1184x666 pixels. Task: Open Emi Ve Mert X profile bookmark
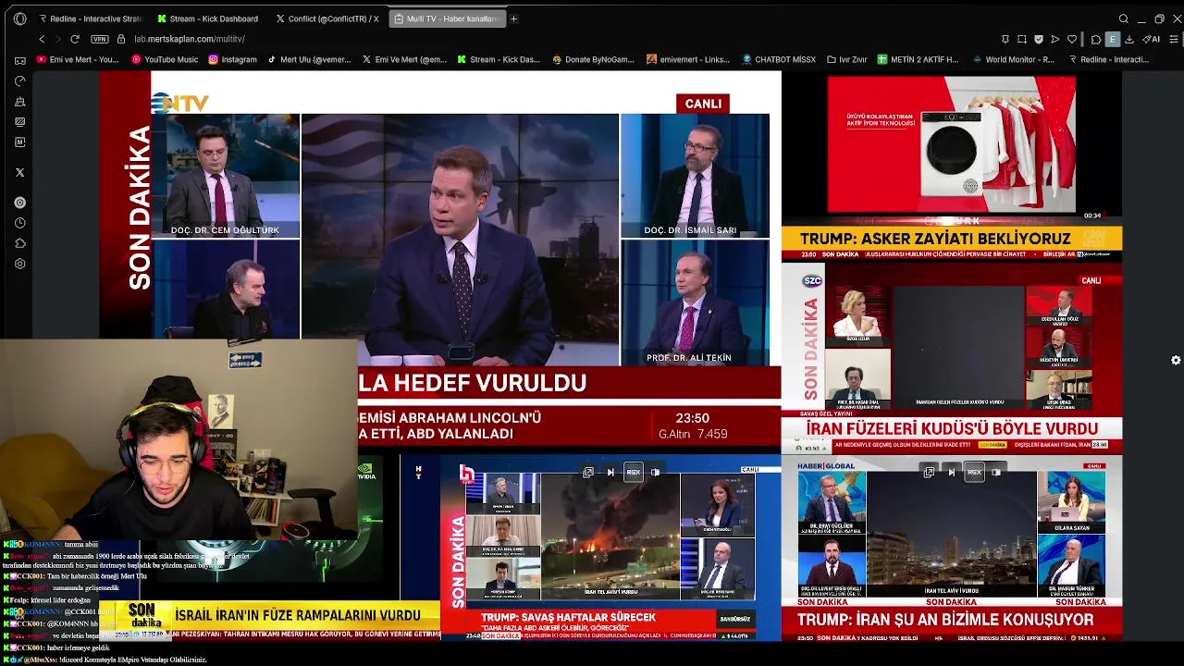[x=404, y=59]
